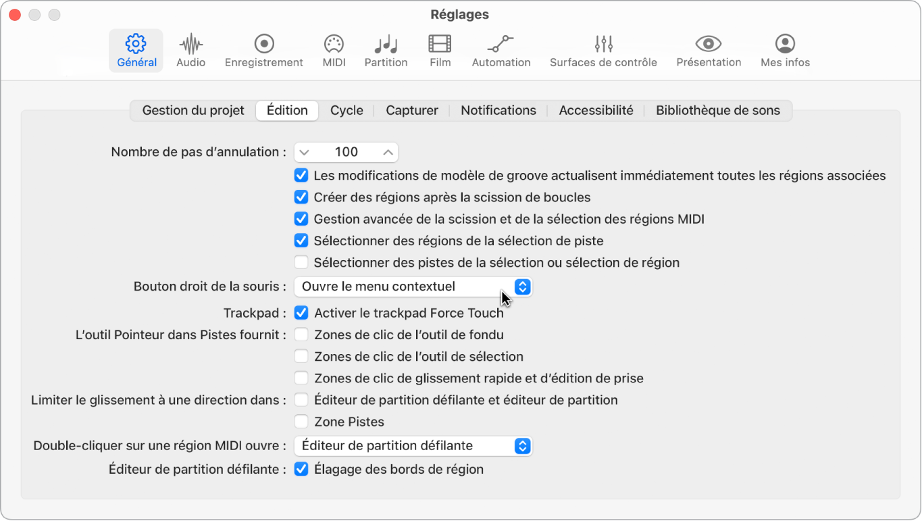Select the Automation settings icon
Viewport: 922px width, 521px height.
501,49
